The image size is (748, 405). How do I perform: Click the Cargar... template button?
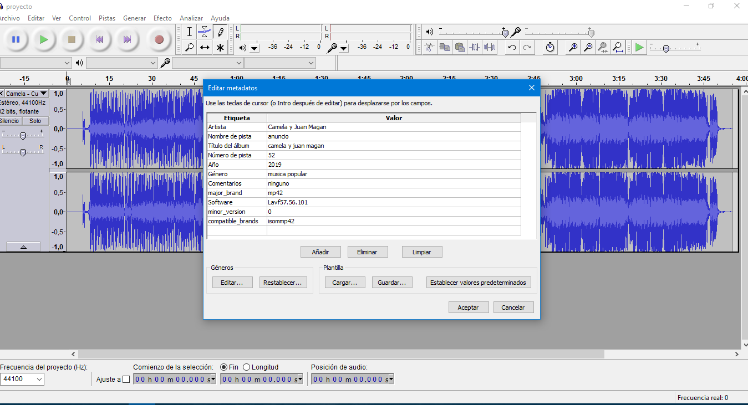(x=345, y=283)
